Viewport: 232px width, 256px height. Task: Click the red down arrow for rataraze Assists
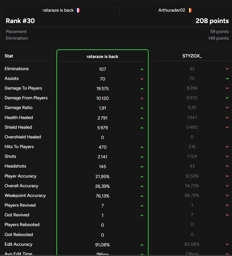142,79
